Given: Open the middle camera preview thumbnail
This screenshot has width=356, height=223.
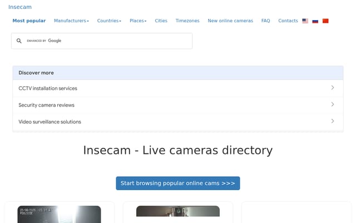Looking at the screenshot, I should click(x=178, y=211).
